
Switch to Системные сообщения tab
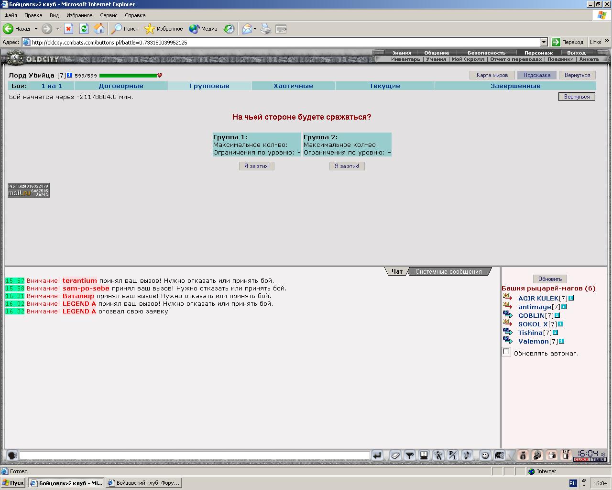click(x=448, y=271)
